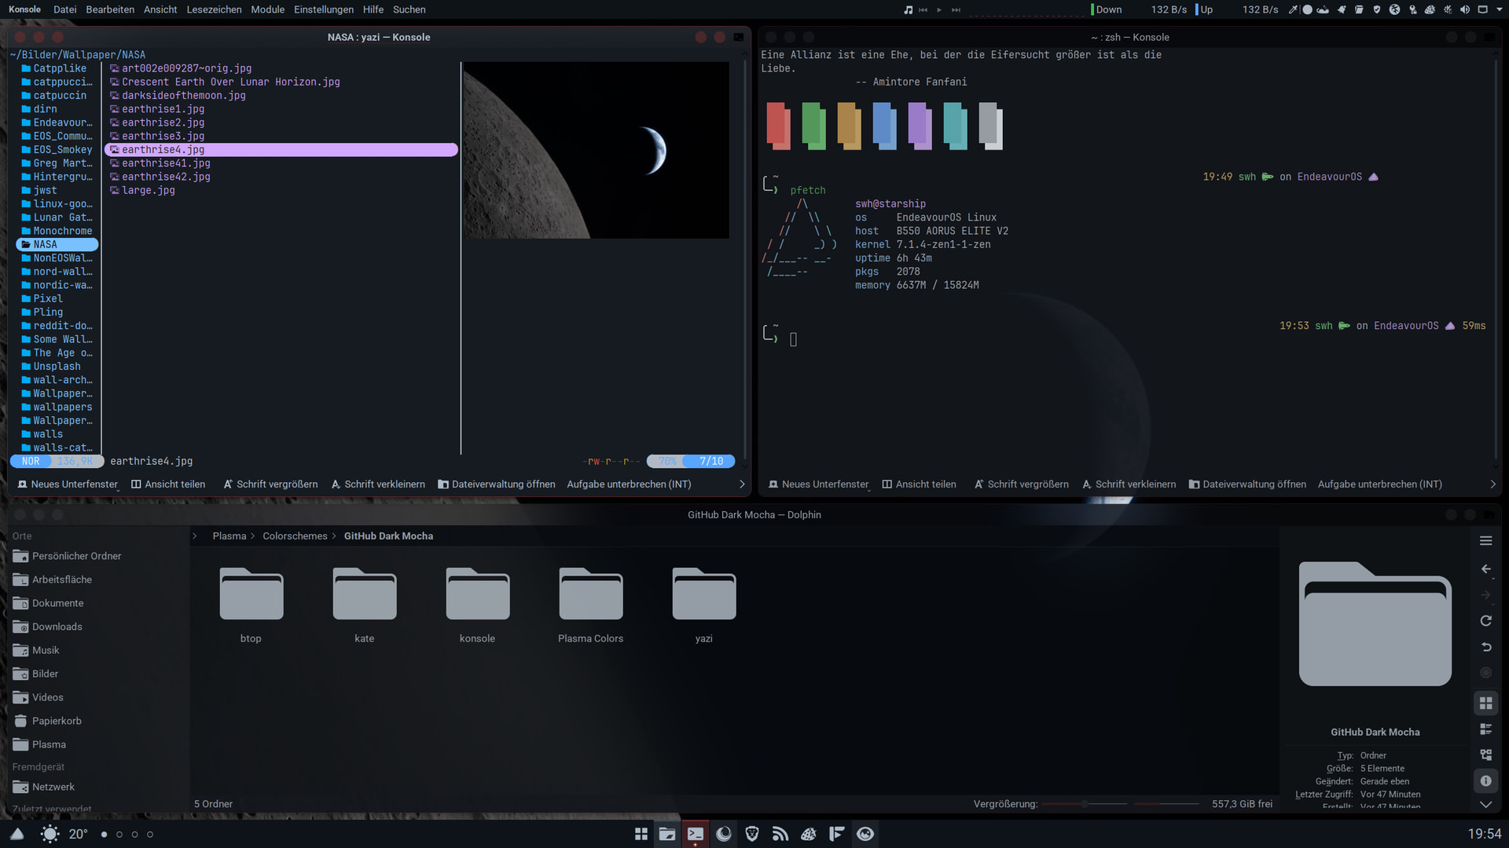The width and height of the screenshot is (1509, 848).
Task: Click Schrift vergrößern in yazi Konsole
Action: click(270, 484)
